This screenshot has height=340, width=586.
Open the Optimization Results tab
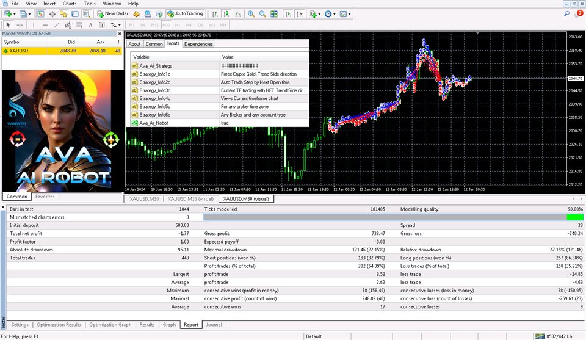pos(59,325)
